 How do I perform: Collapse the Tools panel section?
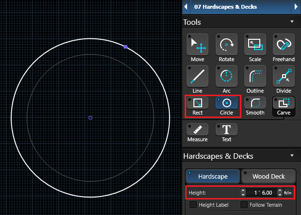coord(292,22)
